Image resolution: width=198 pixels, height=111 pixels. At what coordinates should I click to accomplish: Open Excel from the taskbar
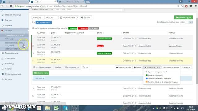pyautogui.click(x=56, y=108)
